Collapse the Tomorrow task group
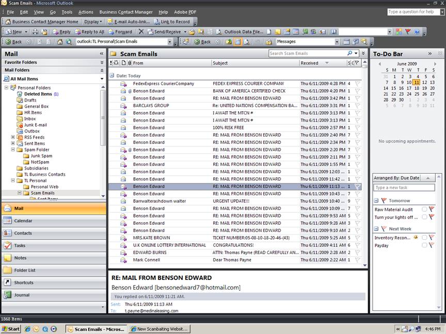This screenshot has width=446, height=334. (x=376, y=201)
